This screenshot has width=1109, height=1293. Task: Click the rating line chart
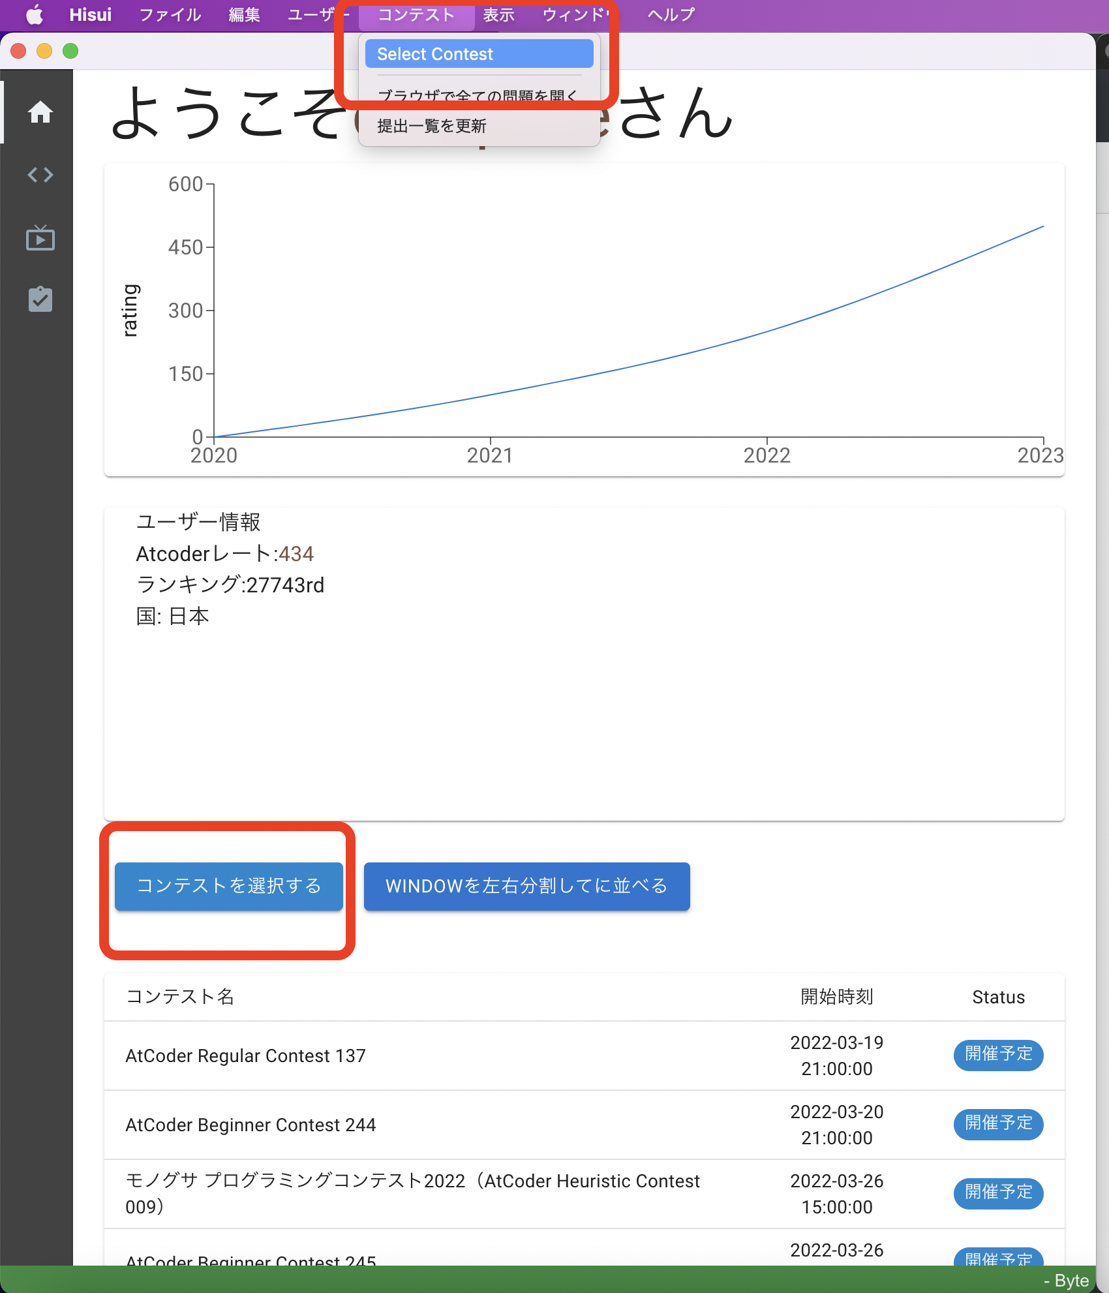tap(584, 320)
